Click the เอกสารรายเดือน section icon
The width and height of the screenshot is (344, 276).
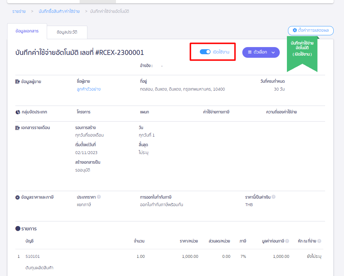pyautogui.click(x=17, y=128)
